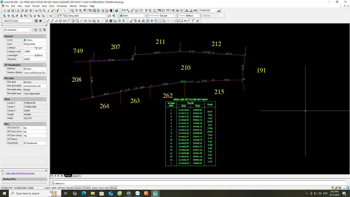Select the Line drawing tool
The height and width of the screenshot is (197, 350).
click(x=48, y=21)
